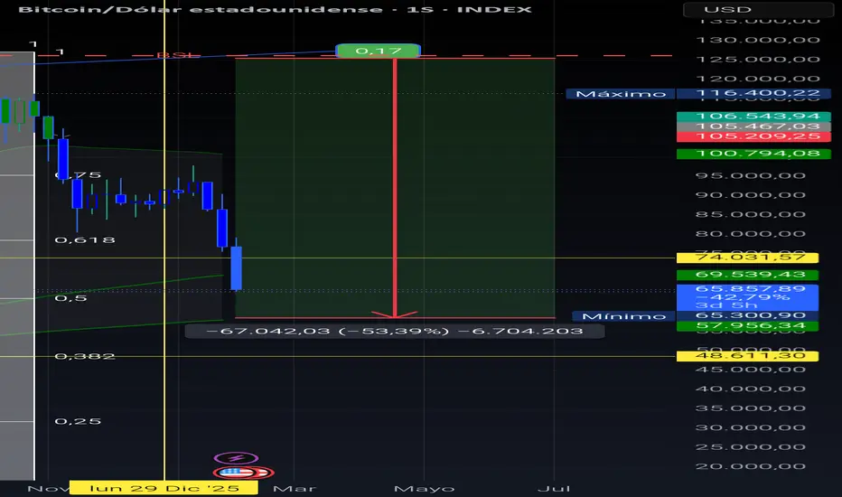Select the green 0,17 label box
The height and width of the screenshot is (497, 842).
point(378,51)
